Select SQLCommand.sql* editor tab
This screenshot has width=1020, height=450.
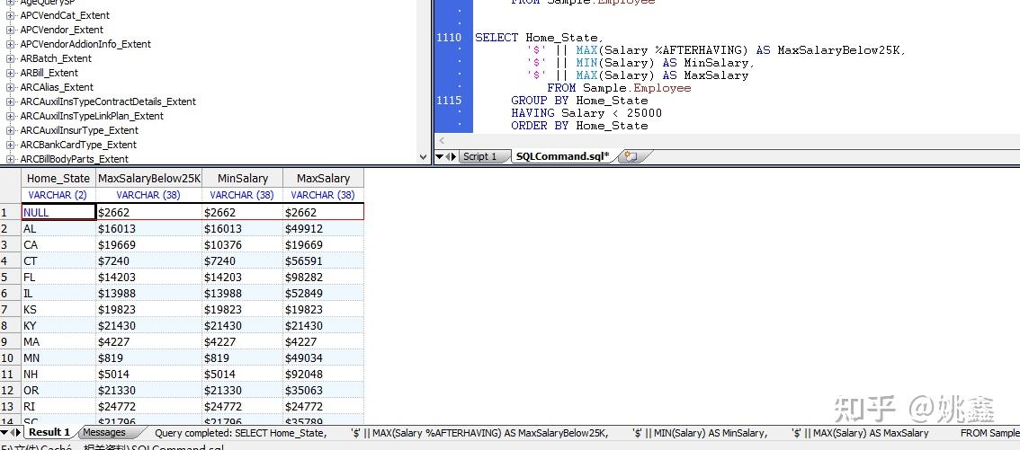pyautogui.click(x=563, y=156)
